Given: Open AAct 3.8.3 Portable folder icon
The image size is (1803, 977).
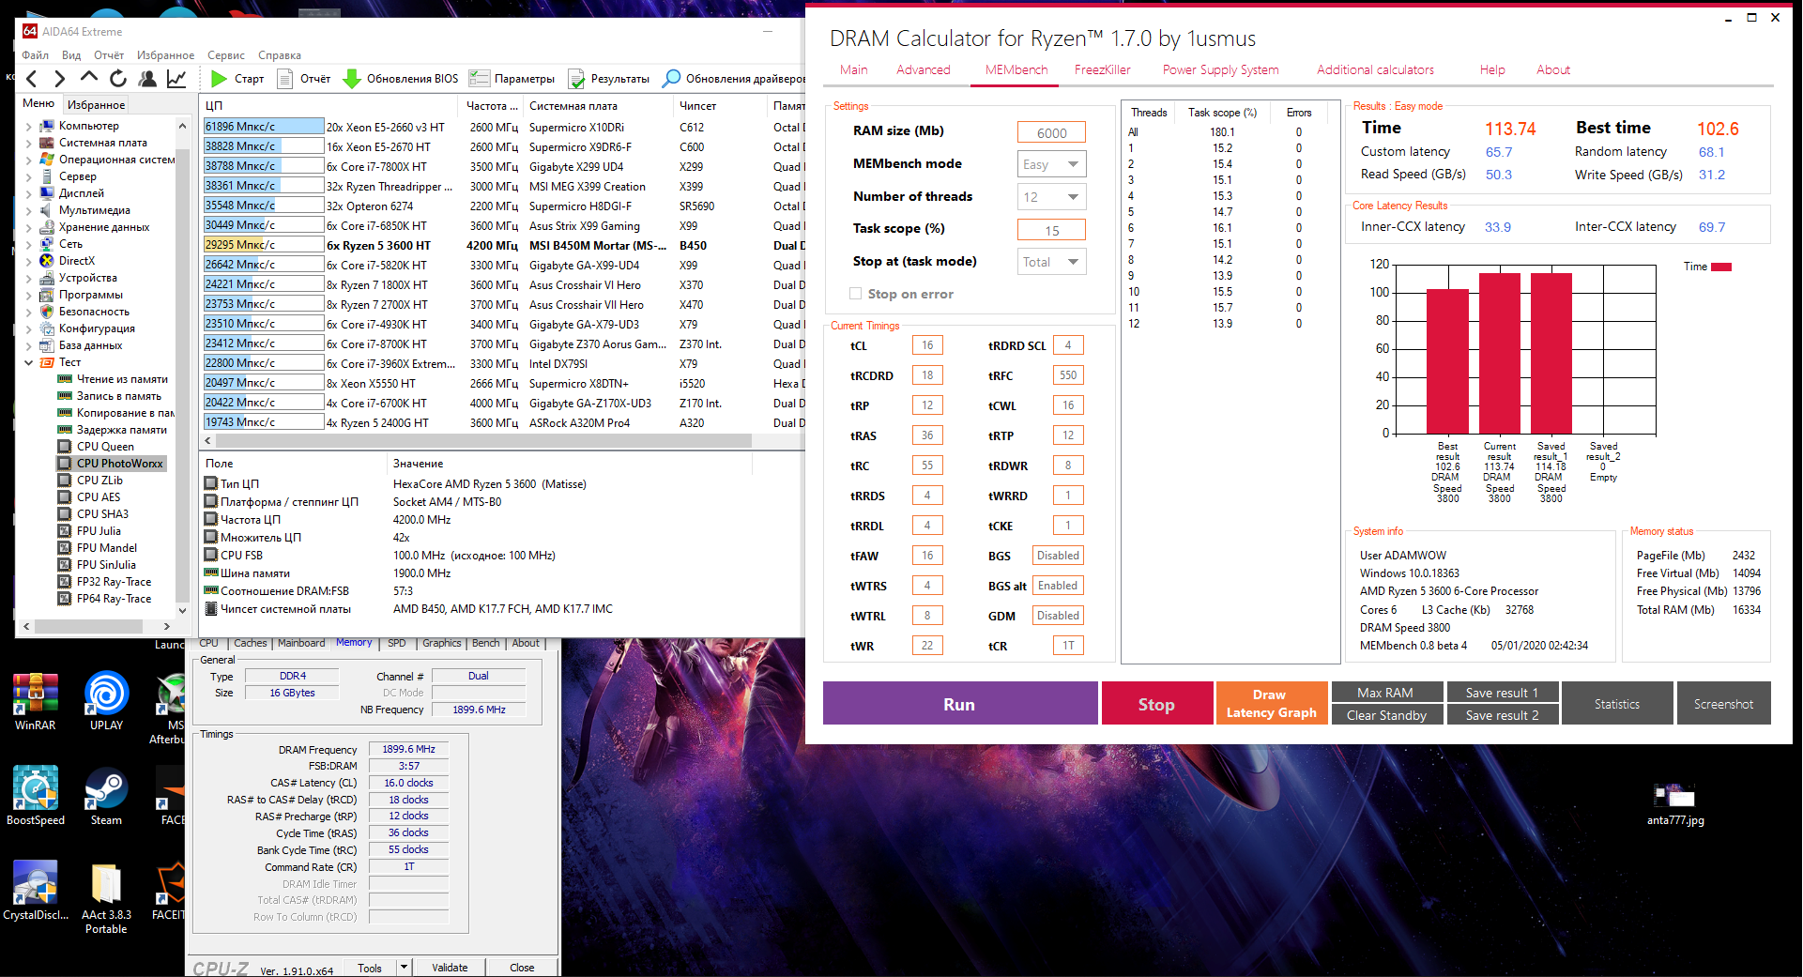Looking at the screenshot, I should 106,898.
